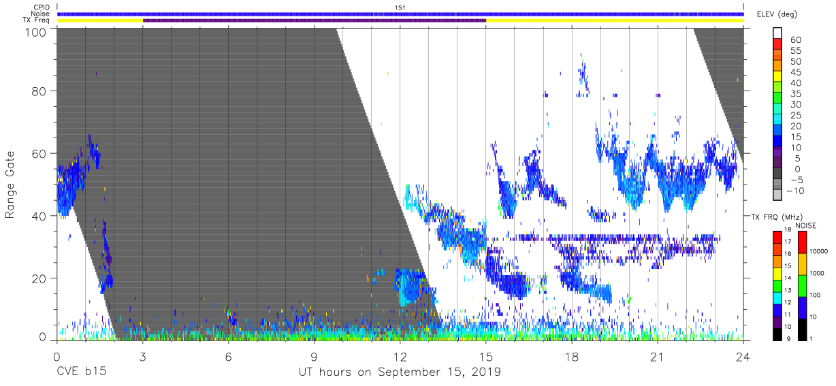
Task: Click the 9 tick label on the UT hours axis
Action: pyautogui.click(x=314, y=357)
